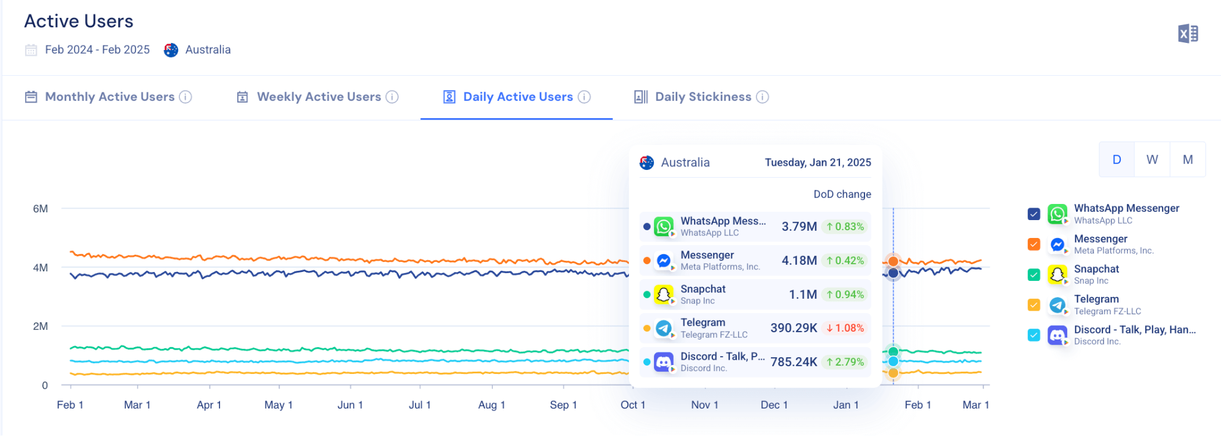The width and height of the screenshot is (1221, 436).
Task: Set granularity to D (daily)
Action: pos(1117,159)
